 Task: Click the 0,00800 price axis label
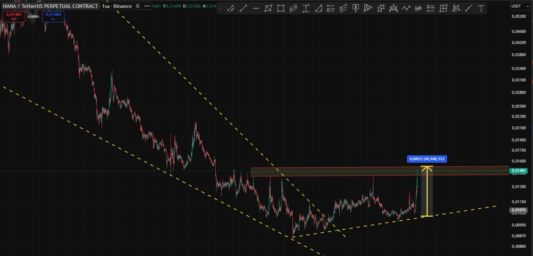coord(519,246)
